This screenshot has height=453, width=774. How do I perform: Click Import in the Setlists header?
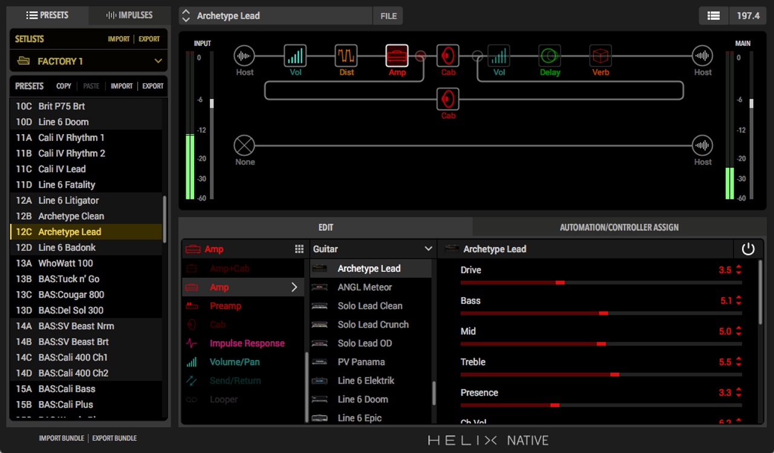coord(119,39)
